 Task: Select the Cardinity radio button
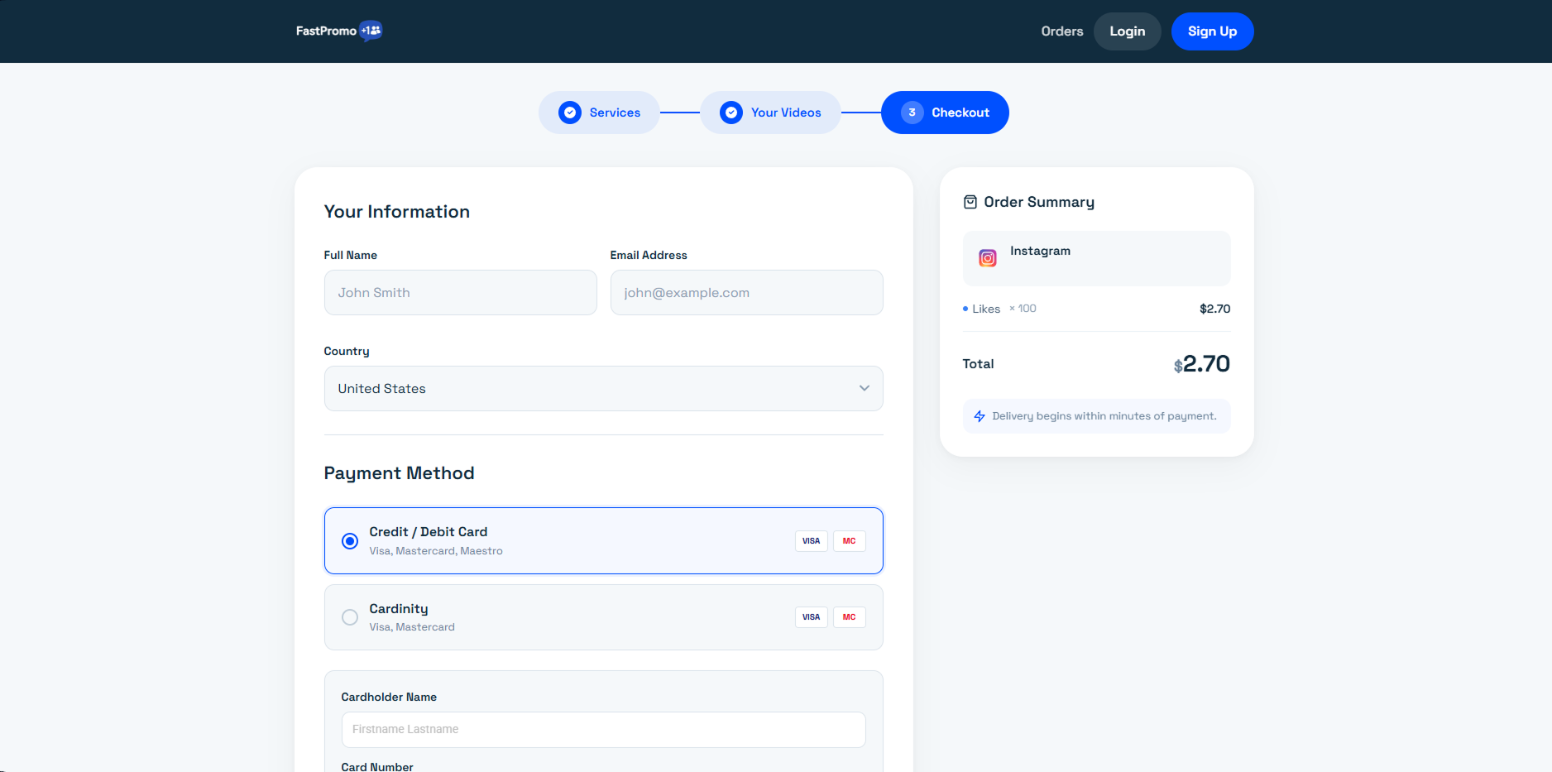pyautogui.click(x=350, y=617)
